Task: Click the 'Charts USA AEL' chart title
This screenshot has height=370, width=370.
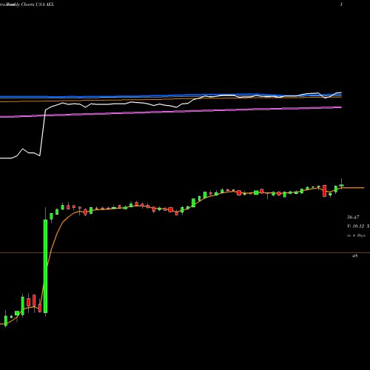Action: pos(38,4)
